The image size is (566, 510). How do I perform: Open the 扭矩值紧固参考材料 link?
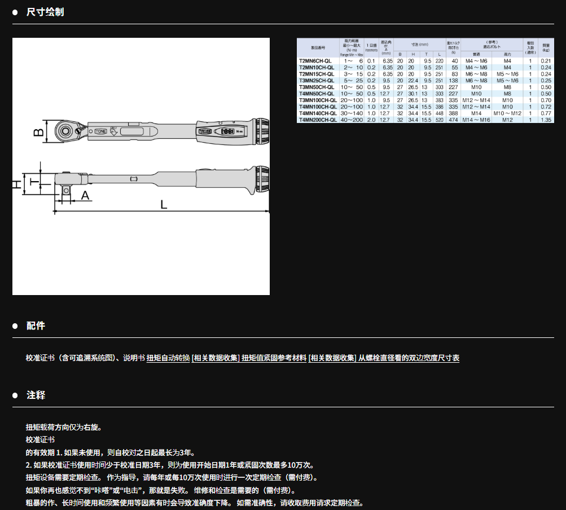coord(274,358)
